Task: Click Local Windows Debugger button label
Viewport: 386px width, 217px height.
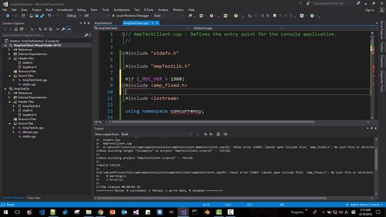Action: 133,16
